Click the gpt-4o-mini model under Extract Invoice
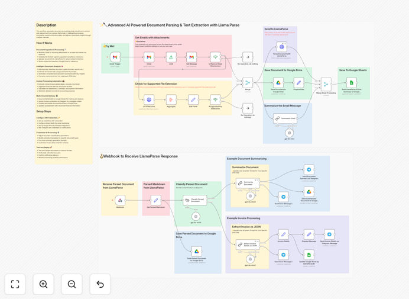Viewport: 409px width, 299px height. [250, 259]
